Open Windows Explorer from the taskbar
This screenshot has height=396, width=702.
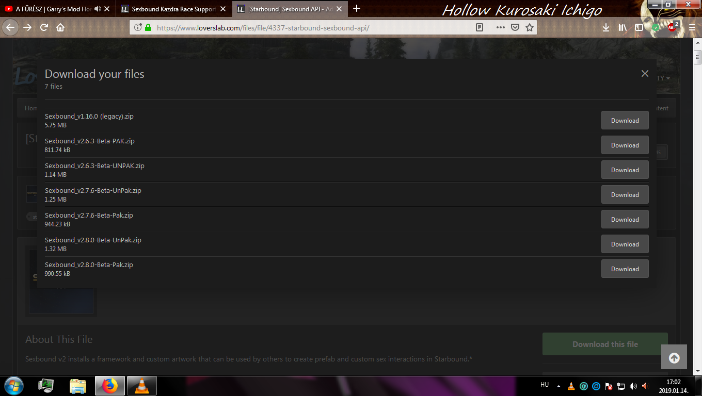point(78,385)
